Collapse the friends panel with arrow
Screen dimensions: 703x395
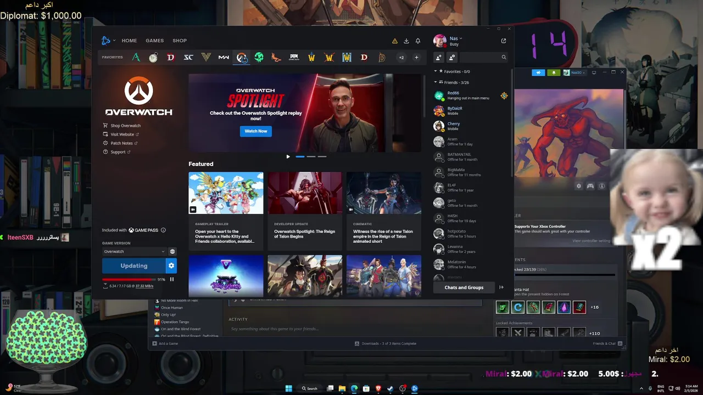(x=501, y=287)
